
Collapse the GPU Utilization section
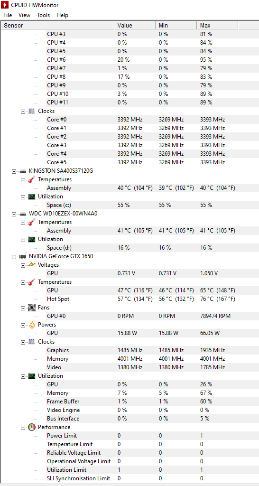click(x=23, y=376)
